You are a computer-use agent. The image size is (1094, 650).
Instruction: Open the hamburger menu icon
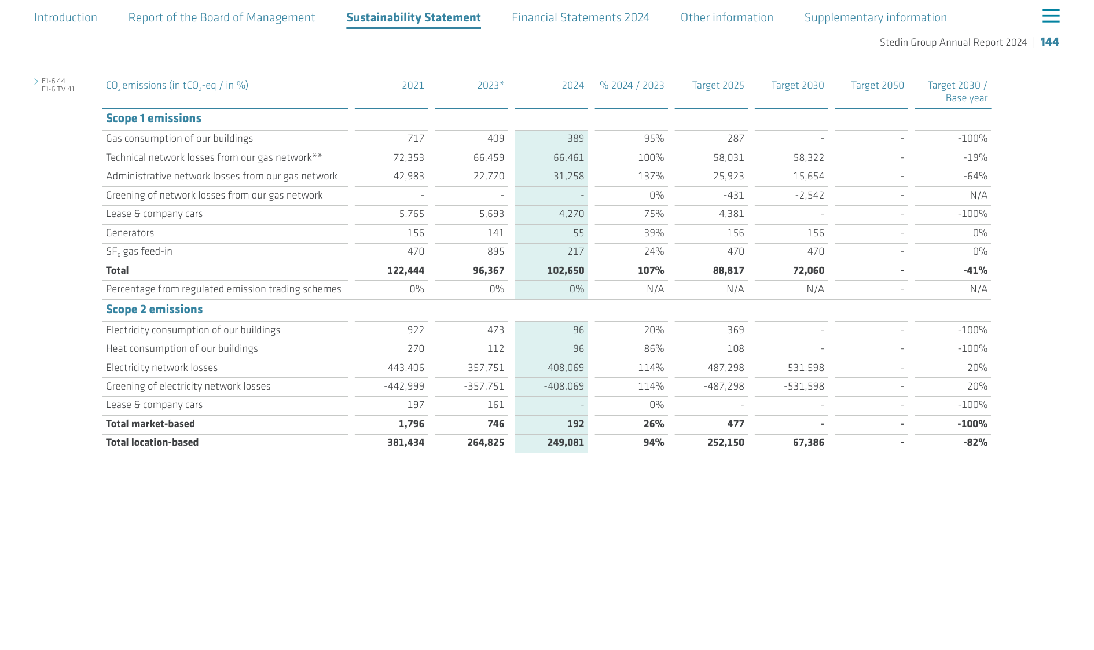(x=1051, y=16)
